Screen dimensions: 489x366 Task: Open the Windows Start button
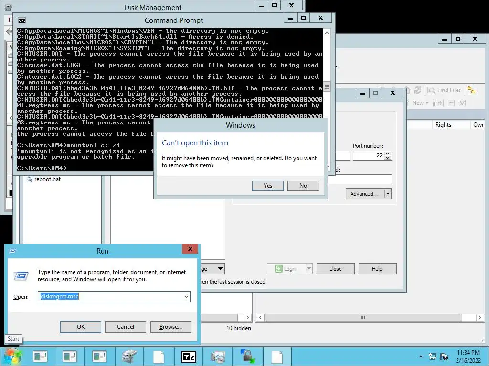[12, 356]
